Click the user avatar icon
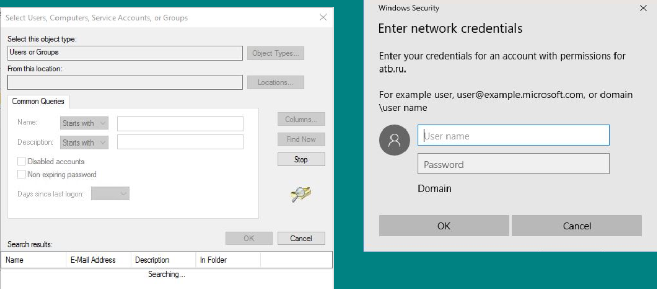The height and width of the screenshot is (289, 657). [x=395, y=140]
